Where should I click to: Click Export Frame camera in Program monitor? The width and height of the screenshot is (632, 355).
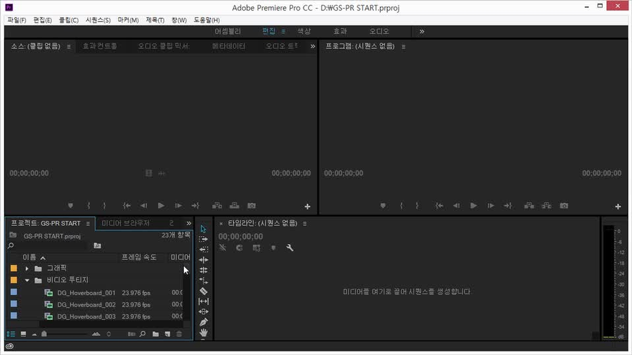click(x=564, y=206)
